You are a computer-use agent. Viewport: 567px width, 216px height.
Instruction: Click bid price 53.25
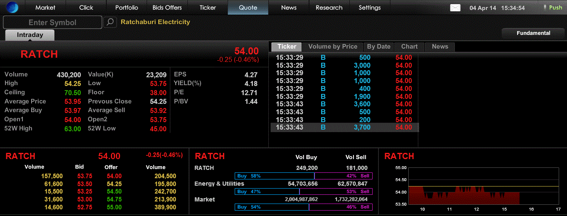(85, 191)
